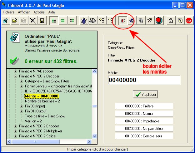Open the Aide menu
This screenshot has height=153, width=195.
[x=52, y=12]
